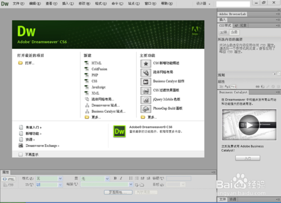Create a new ColdFusion document
The image size is (281, 203).
[99, 69]
